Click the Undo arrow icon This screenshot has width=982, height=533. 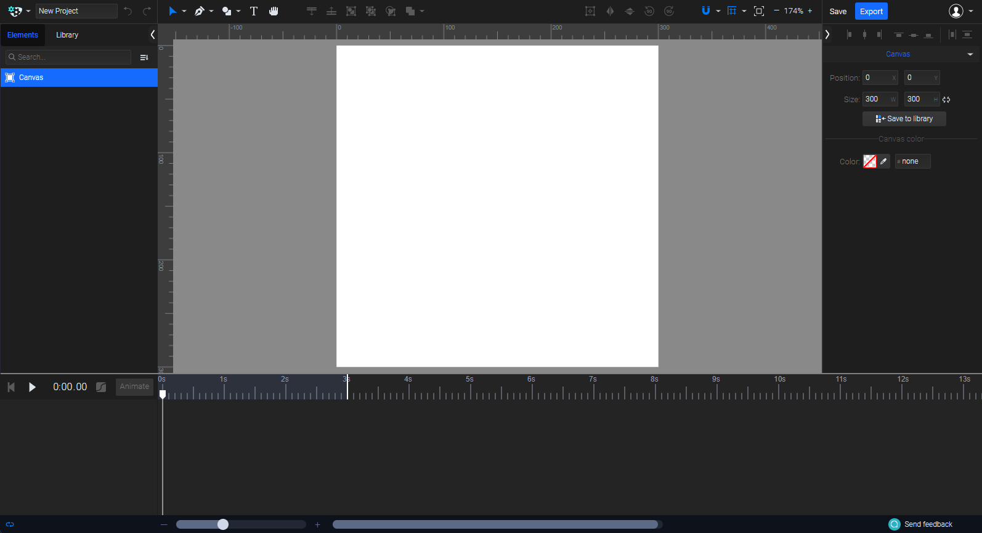tap(128, 11)
